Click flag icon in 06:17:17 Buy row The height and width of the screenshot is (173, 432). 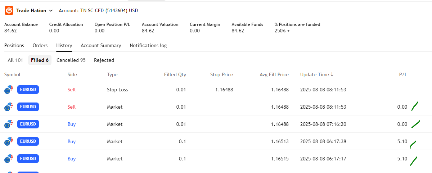point(9,159)
